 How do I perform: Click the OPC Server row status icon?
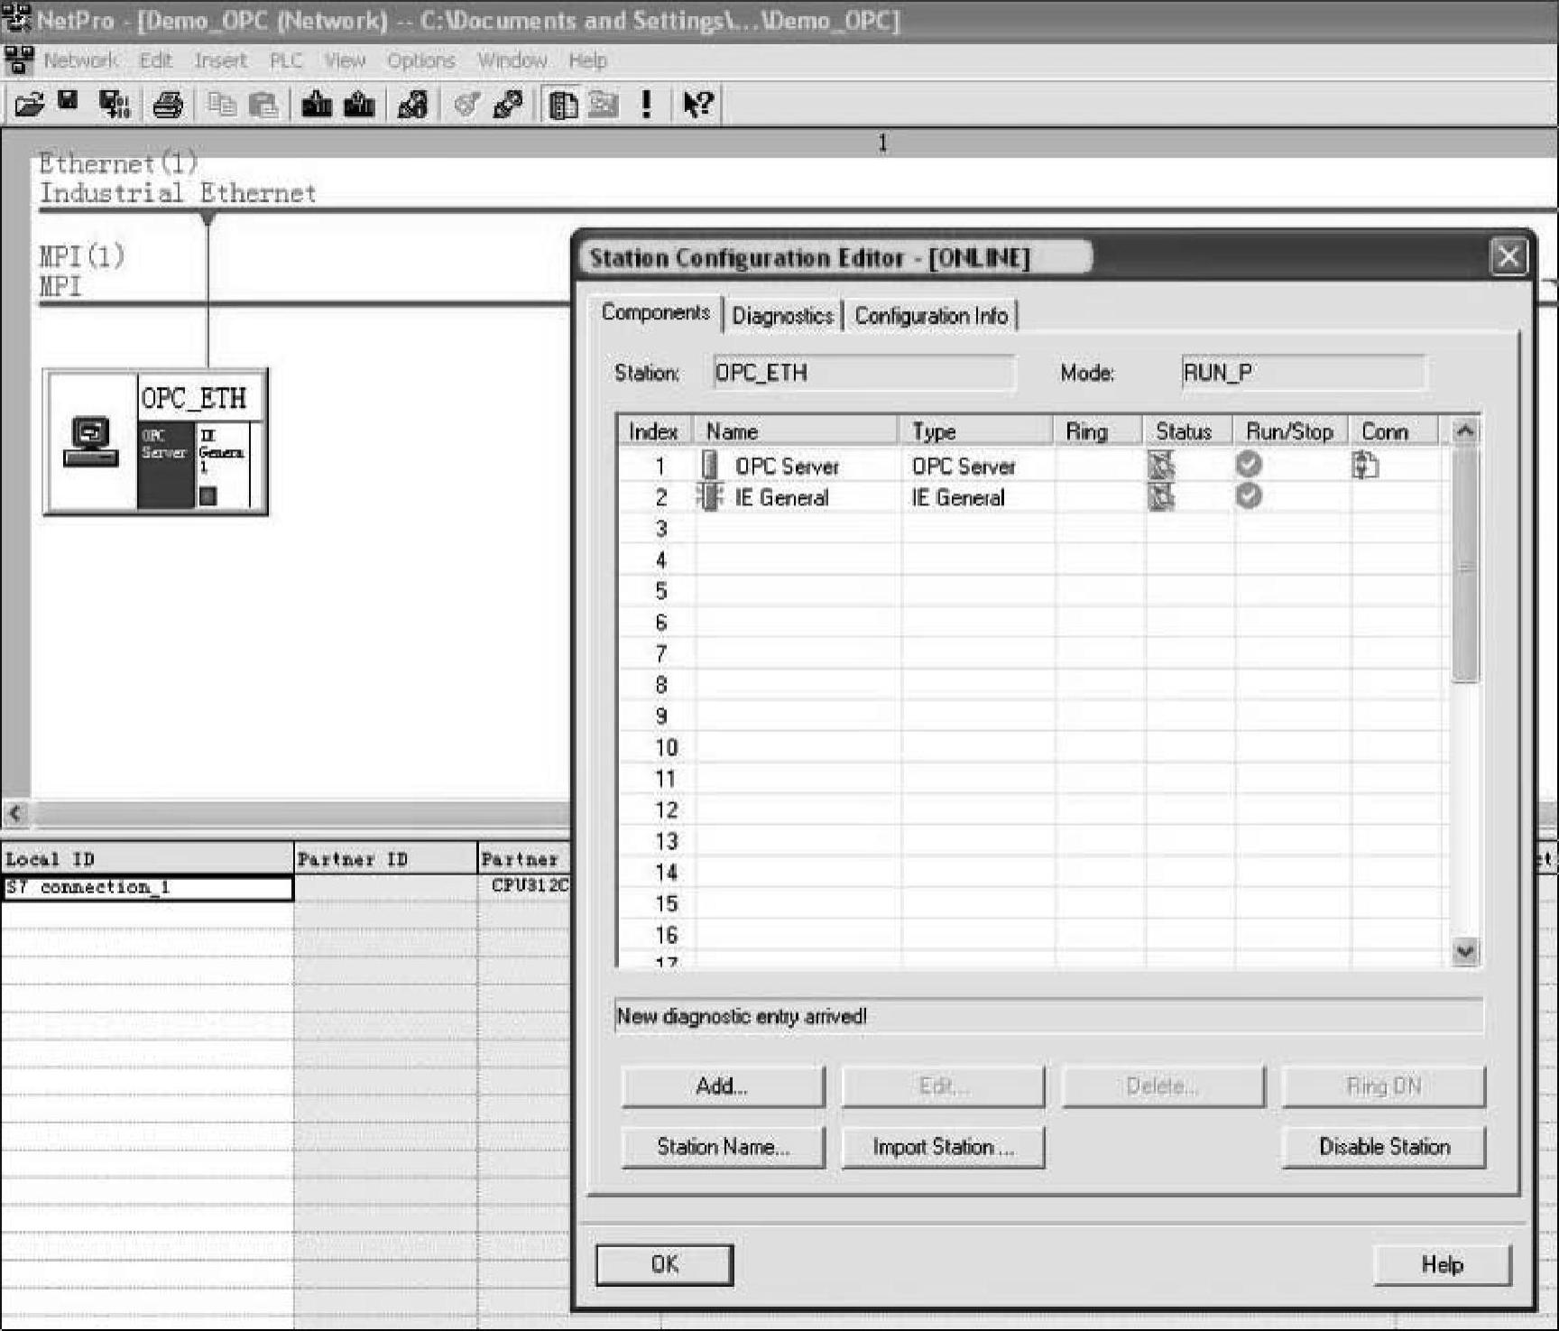pos(1161,466)
